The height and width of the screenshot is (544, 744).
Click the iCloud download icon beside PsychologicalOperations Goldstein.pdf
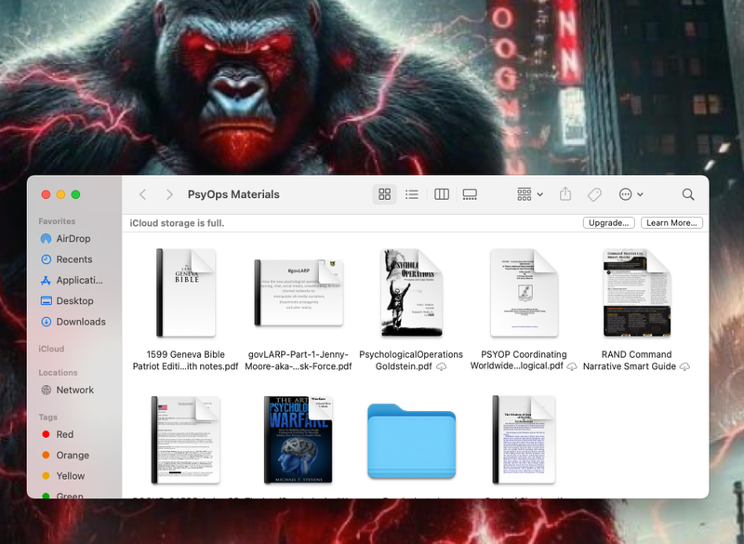441,367
